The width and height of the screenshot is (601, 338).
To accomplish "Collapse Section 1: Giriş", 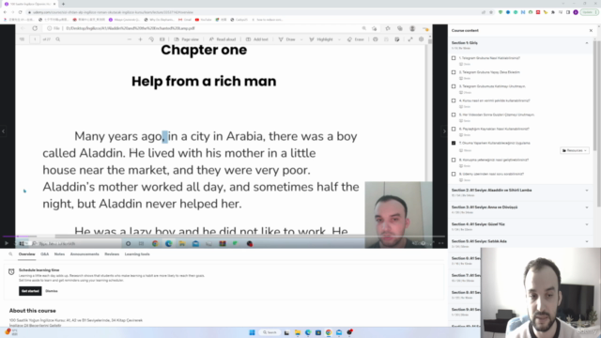I will 587,43.
